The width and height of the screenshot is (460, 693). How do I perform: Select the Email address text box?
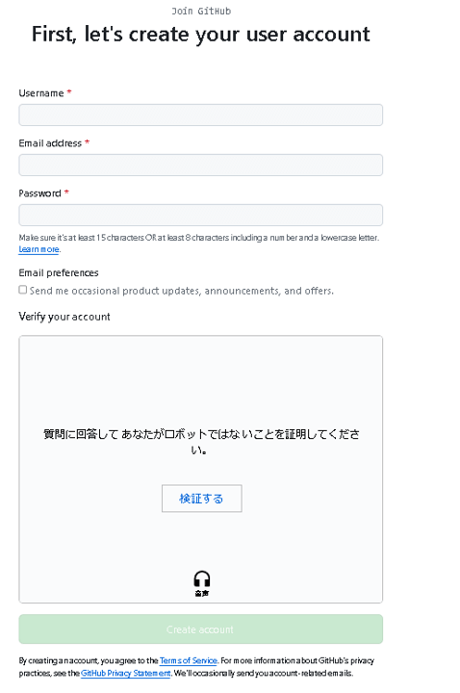click(x=200, y=165)
